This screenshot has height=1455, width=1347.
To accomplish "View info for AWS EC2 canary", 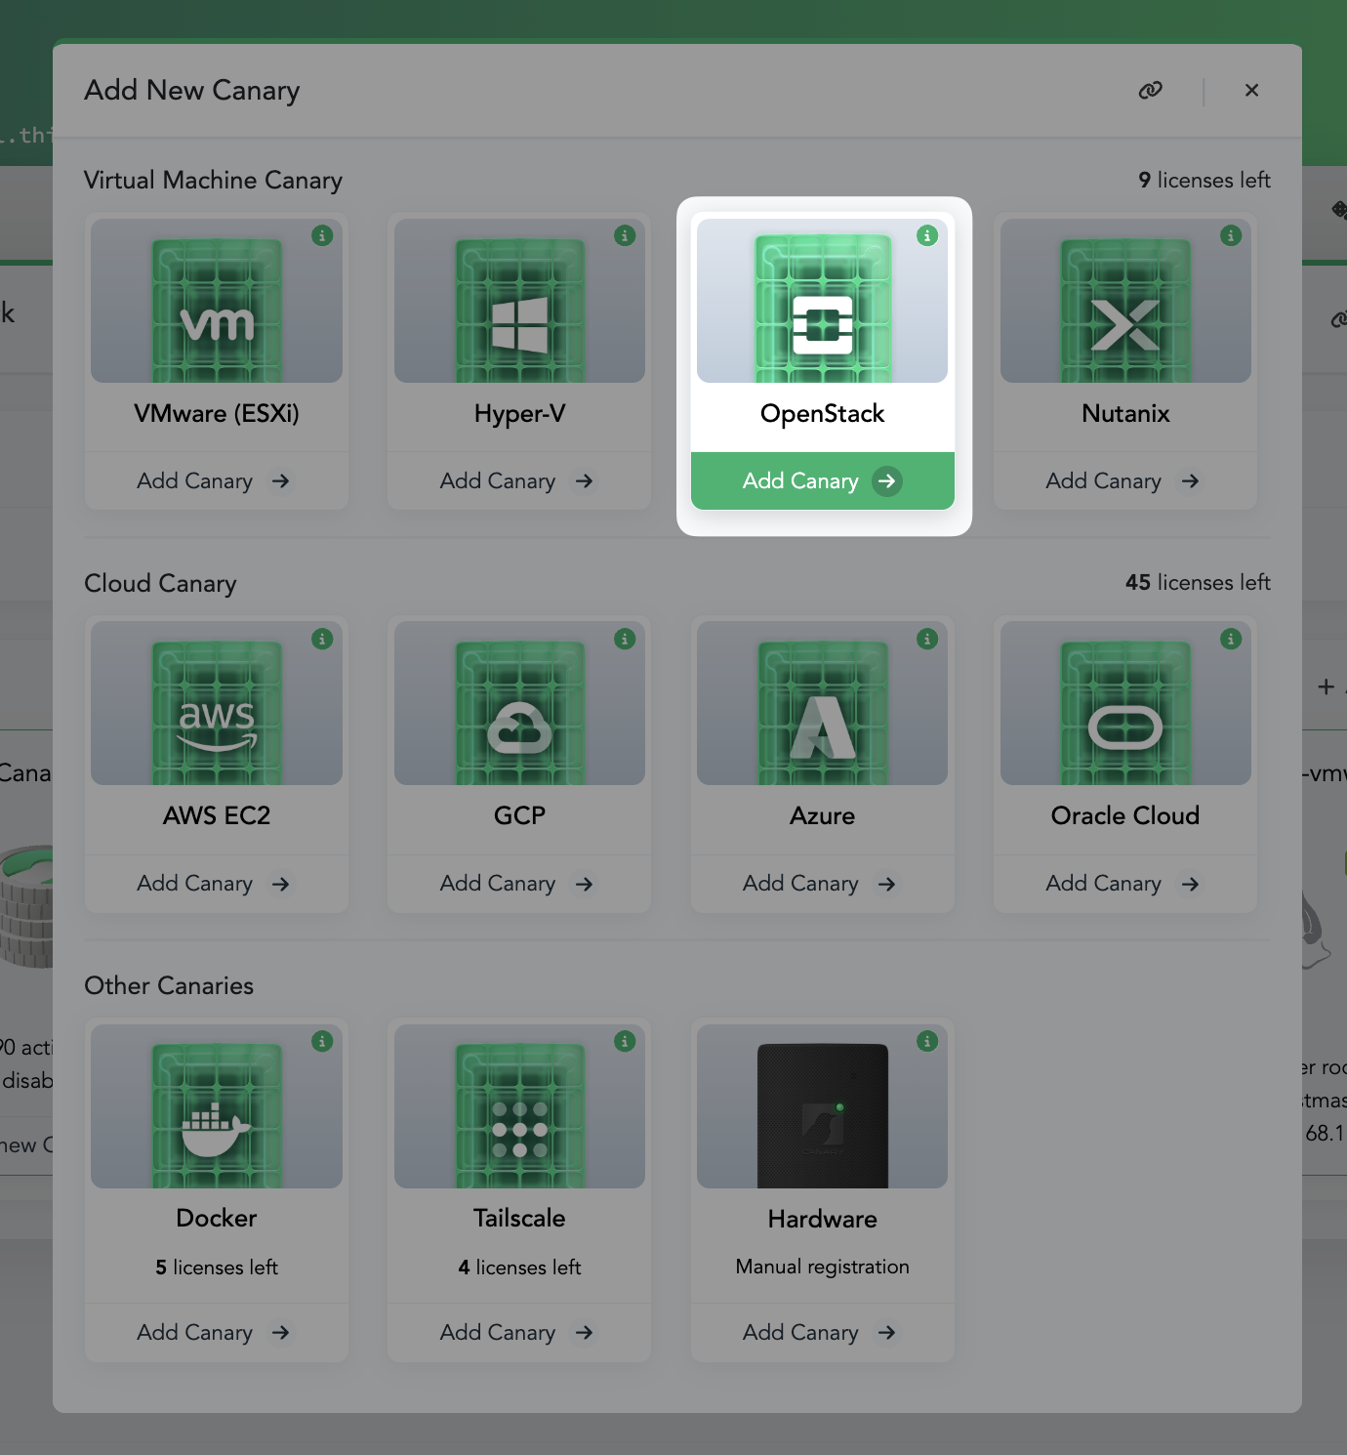I will 322,639.
